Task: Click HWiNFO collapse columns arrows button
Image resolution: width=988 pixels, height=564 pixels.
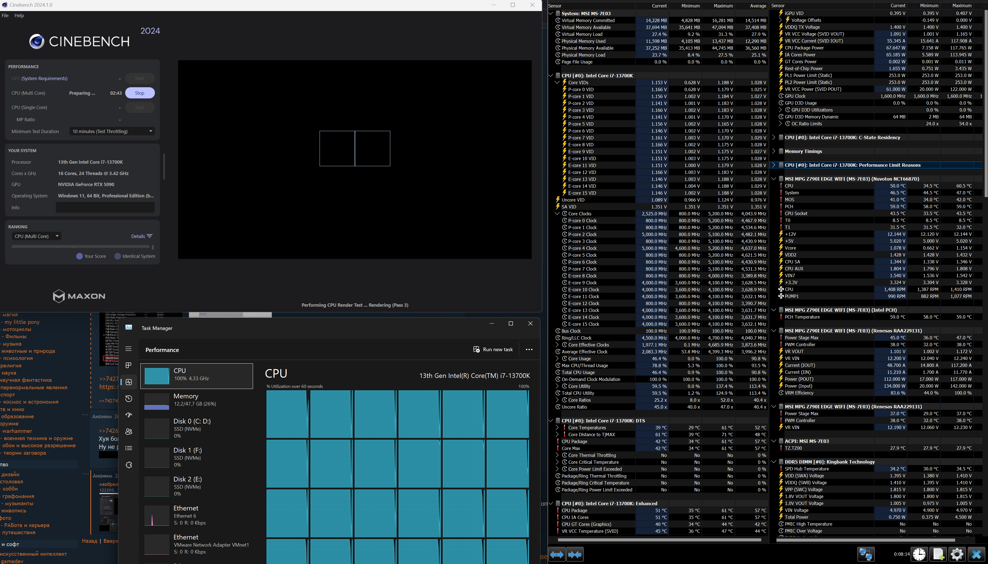Action: click(575, 554)
